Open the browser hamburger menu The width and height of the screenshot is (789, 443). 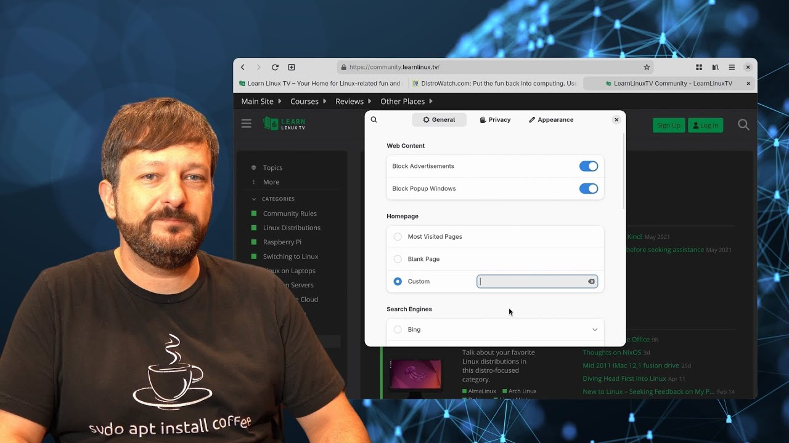tap(732, 67)
